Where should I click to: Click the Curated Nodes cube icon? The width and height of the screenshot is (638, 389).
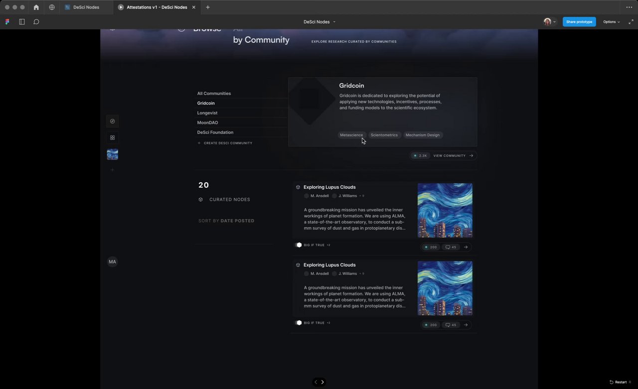click(x=200, y=199)
